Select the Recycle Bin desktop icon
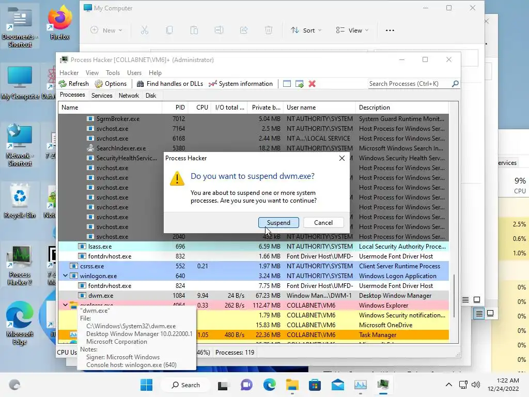This screenshot has width=529, height=397. [20, 201]
